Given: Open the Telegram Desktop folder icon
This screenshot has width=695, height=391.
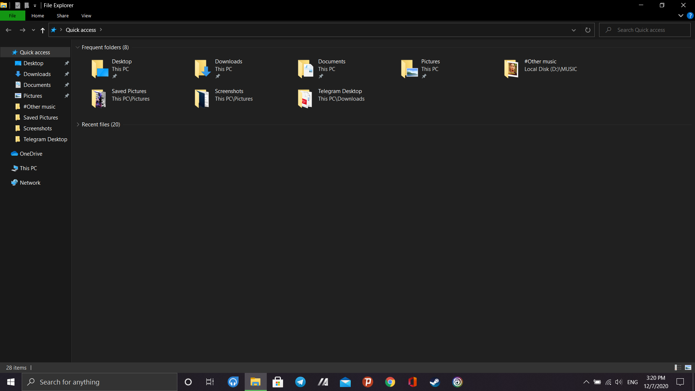Looking at the screenshot, I should pos(305,98).
